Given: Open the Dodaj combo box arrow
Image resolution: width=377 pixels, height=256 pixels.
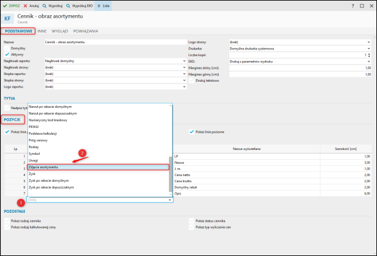Looking at the screenshot, I should click(170, 200).
